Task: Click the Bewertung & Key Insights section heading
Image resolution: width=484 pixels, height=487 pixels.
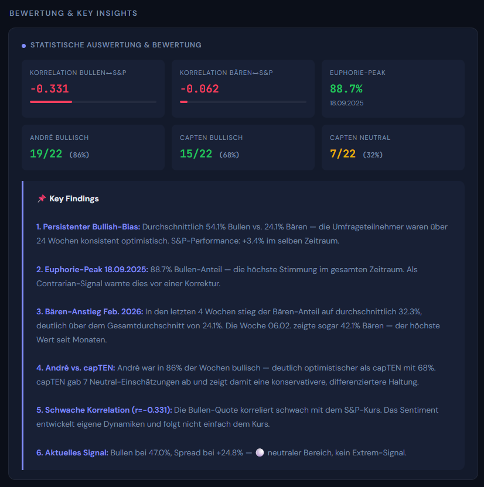Action: coord(73,13)
